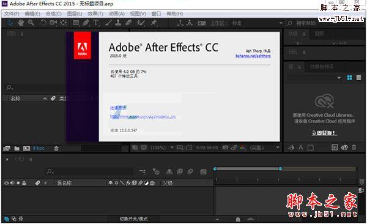
Task: Select the Hand tool
Action: 21,23
